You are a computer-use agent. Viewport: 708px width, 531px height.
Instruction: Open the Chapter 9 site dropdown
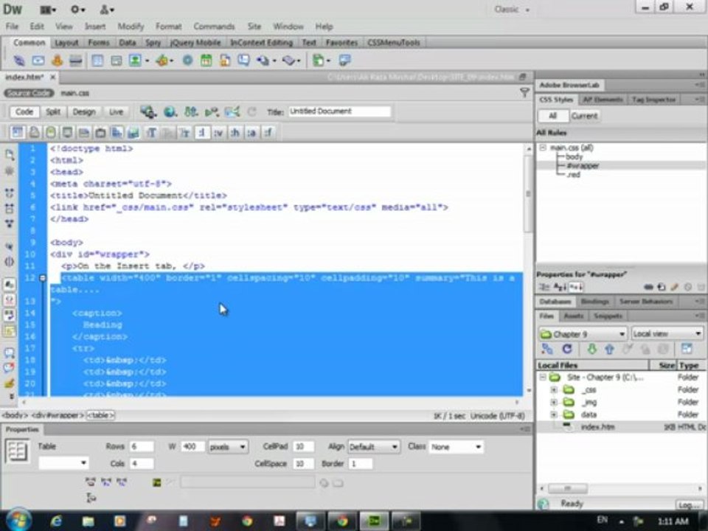click(x=583, y=333)
